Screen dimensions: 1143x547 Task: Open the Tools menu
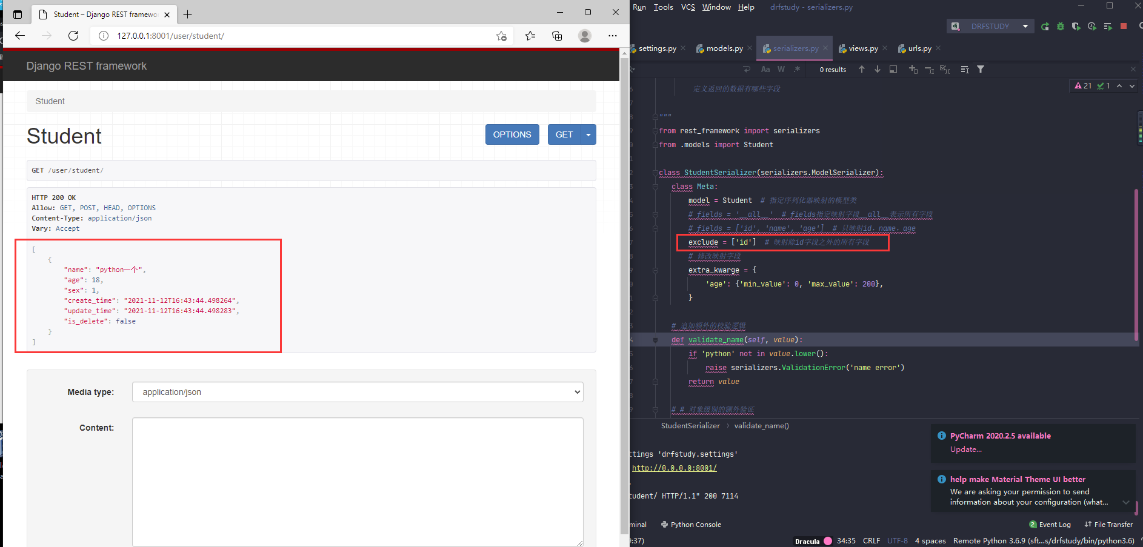point(664,7)
